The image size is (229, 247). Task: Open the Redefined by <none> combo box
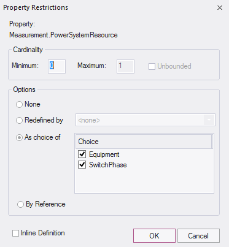[x=146, y=120]
